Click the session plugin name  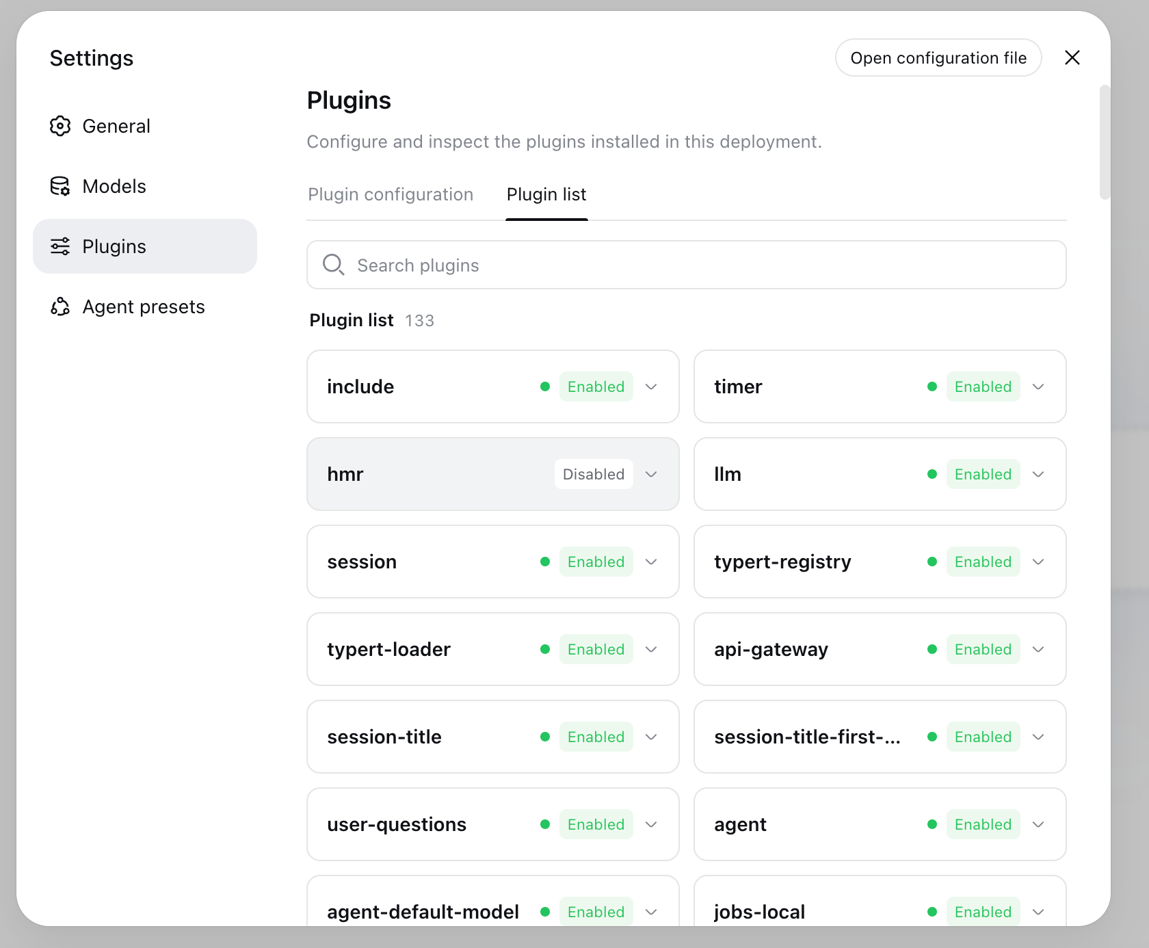362,562
